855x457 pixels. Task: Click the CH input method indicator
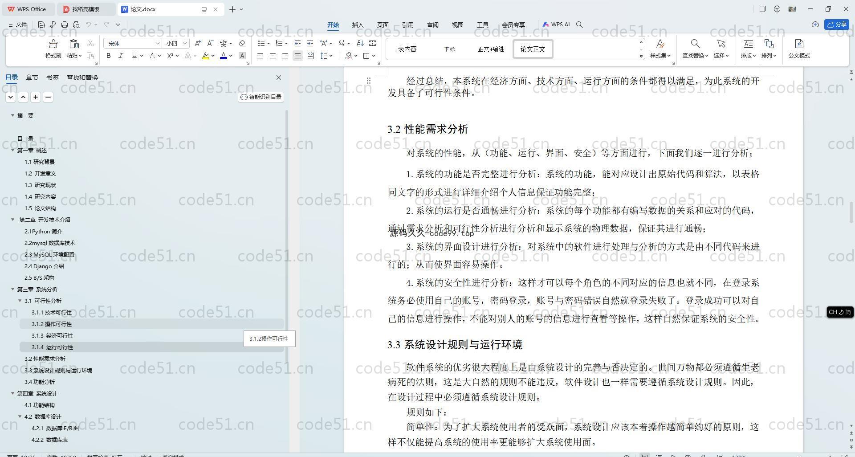pyautogui.click(x=840, y=312)
